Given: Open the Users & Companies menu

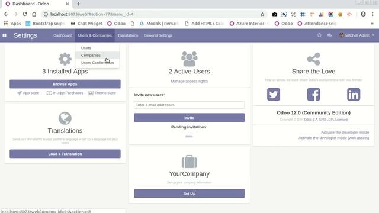Looking at the screenshot, I should 95,35.
